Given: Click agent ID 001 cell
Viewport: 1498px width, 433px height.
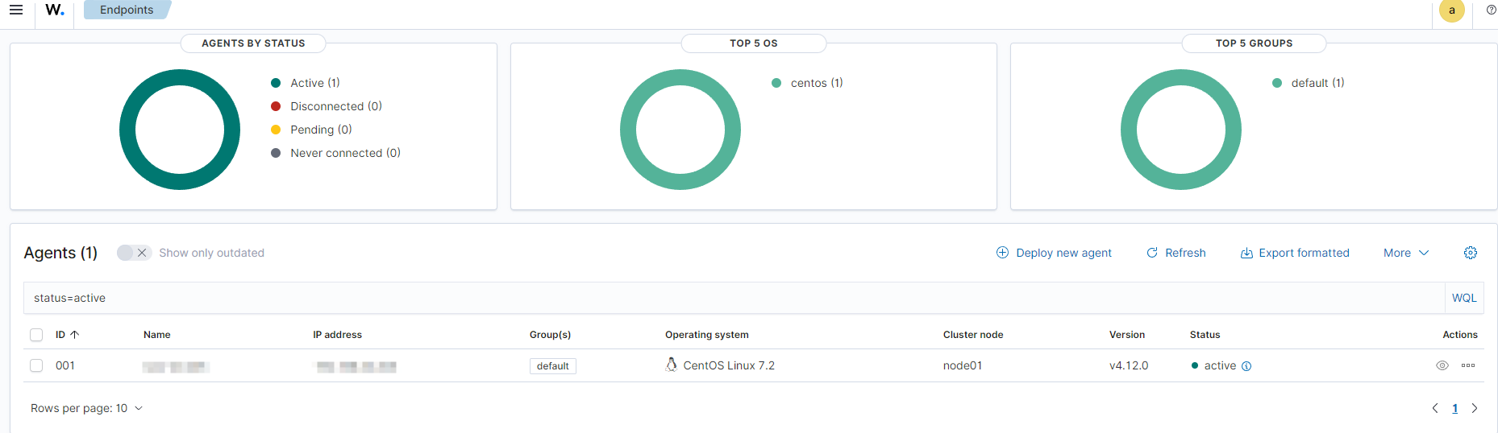Looking at the screenshot, I should click(x=65, y=365).
